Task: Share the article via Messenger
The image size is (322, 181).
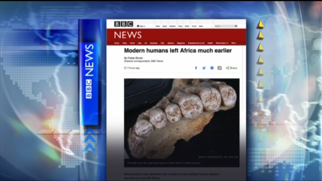Action: (x=212, y=68)
